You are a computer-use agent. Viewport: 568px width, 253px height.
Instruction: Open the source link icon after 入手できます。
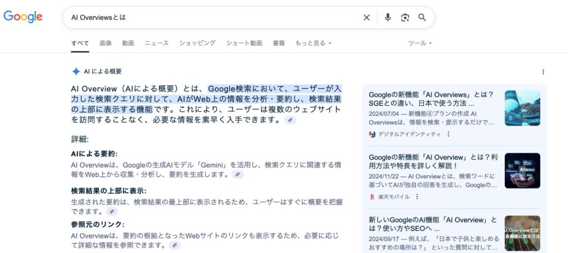[290, 120]
